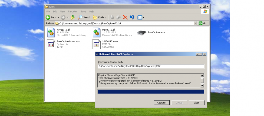Click the blue Undo arrow icon
Viewport: 264px width, 116px height.
pyautogui.click(x=132, y=17)
